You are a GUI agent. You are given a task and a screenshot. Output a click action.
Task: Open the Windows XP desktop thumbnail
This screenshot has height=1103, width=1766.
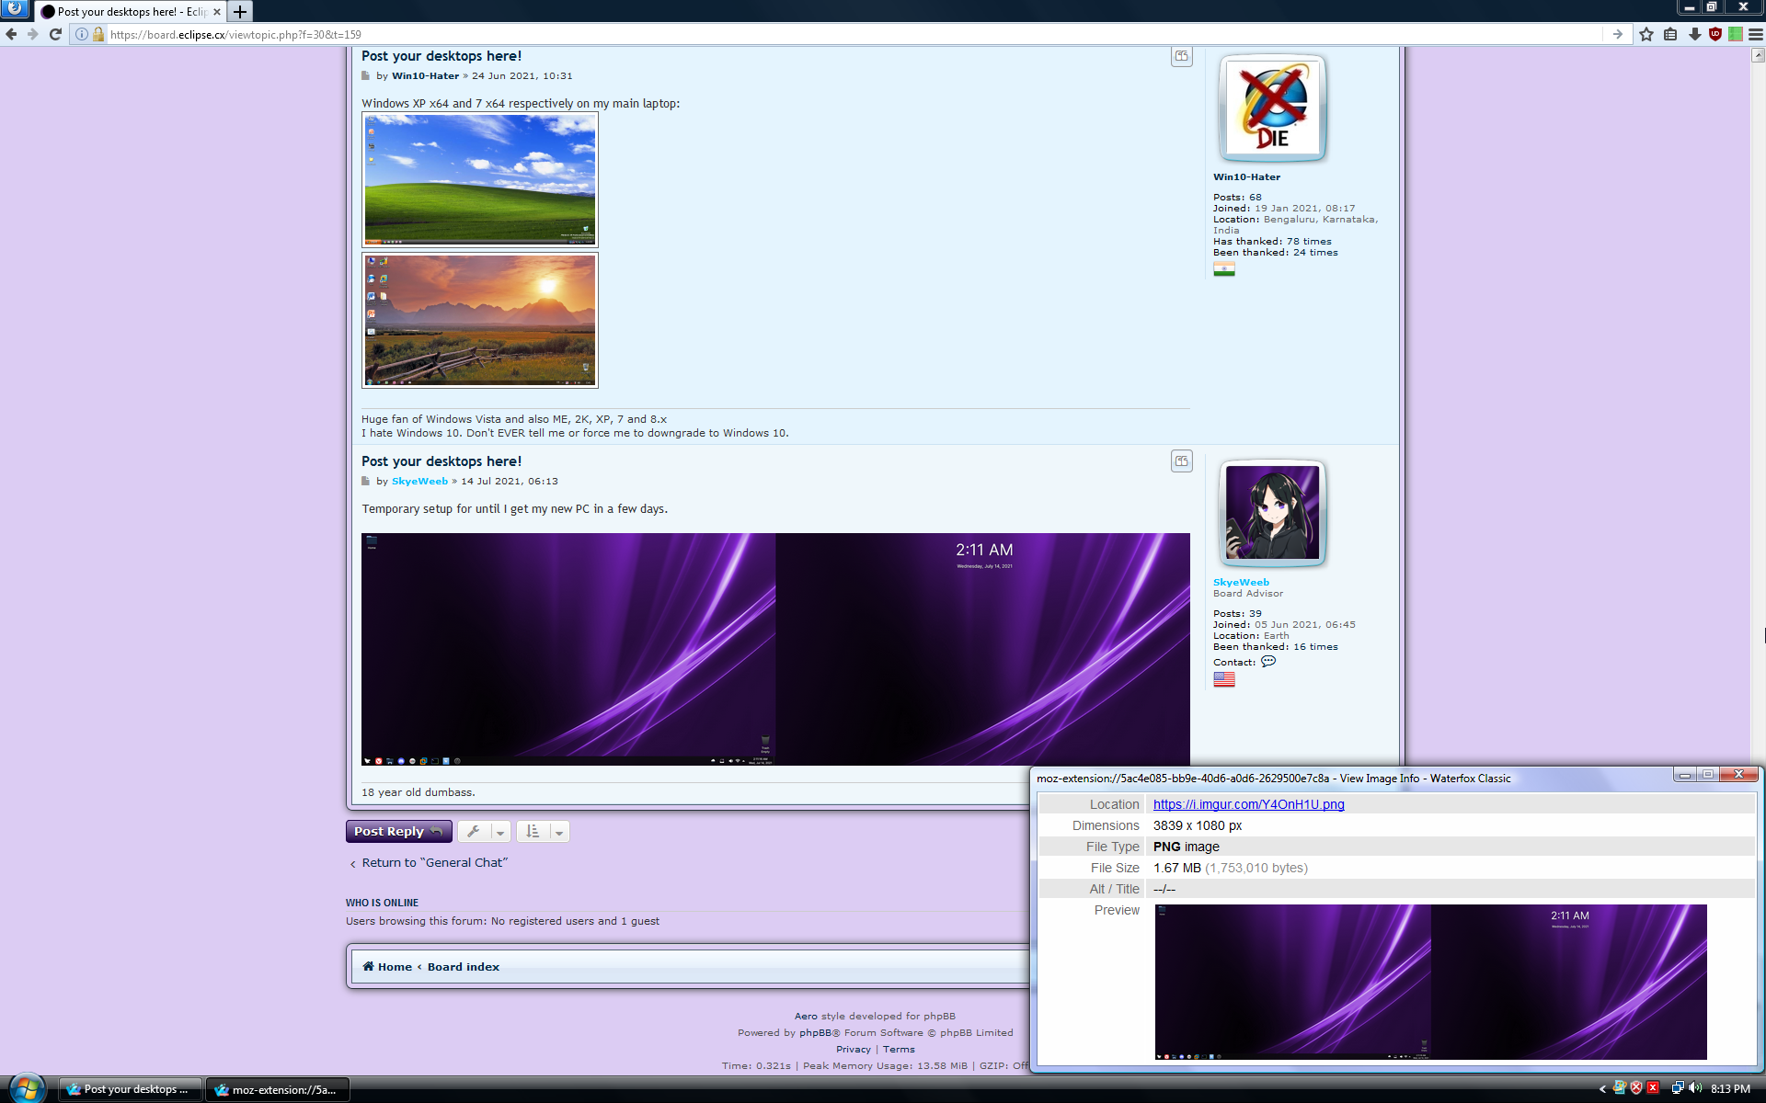(x=479, y=179)
